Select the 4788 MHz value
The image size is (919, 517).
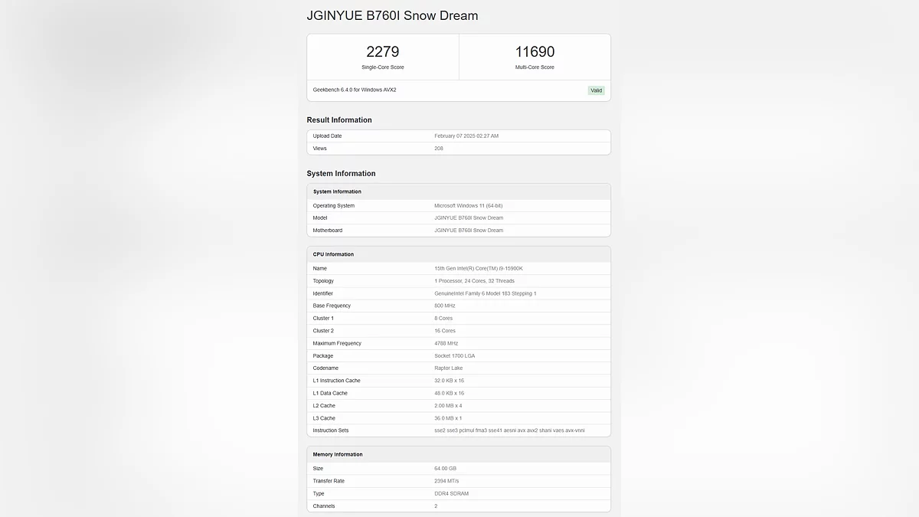tap(446, 343)
